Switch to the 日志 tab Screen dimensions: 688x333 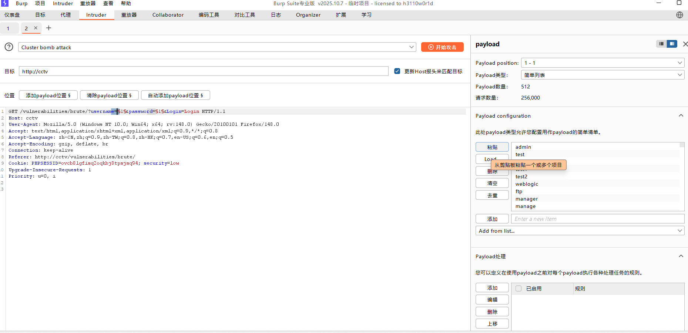tap(276, 15)
